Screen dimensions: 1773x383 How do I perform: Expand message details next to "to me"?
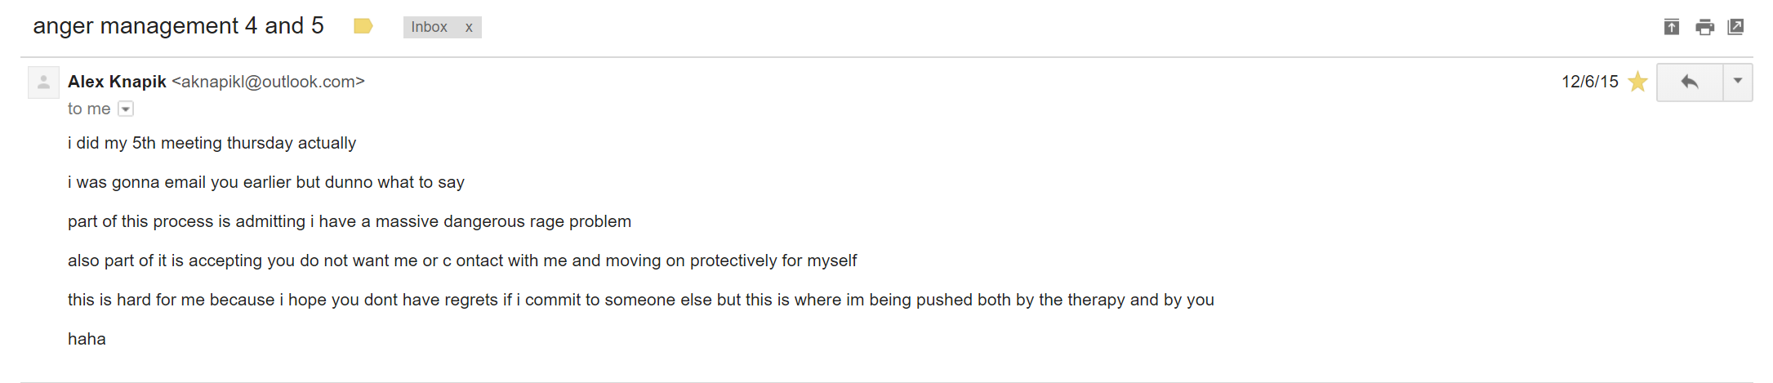[x=126, y=109]
